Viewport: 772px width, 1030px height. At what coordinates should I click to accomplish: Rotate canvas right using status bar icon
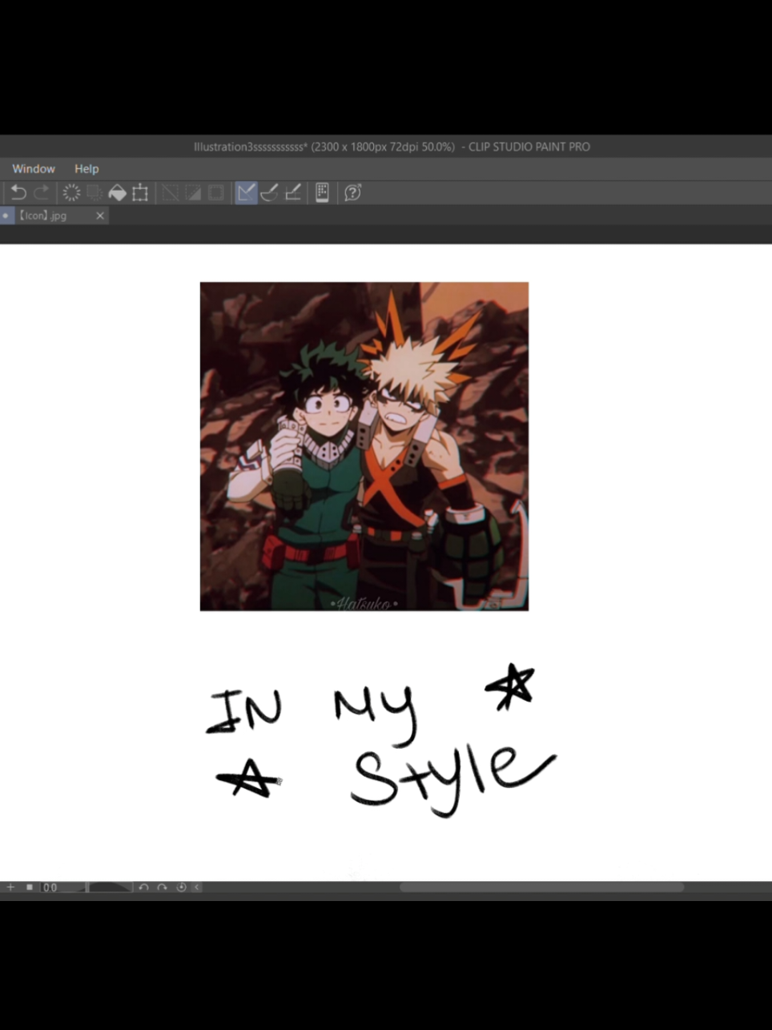click(x=162, y=887)
